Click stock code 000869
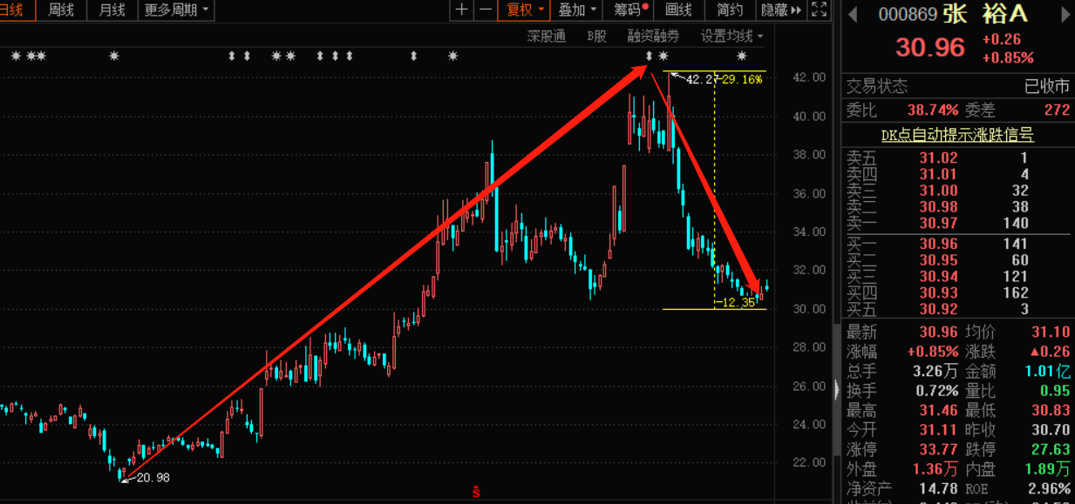1075x504 pixels. [x=908, y=15]
